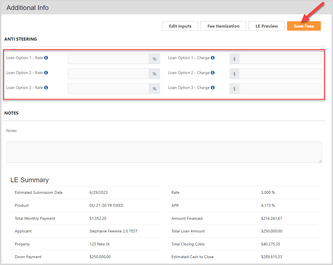Open the Edit Inputs screen
This screenshot has width=333, height=265.
180,26
